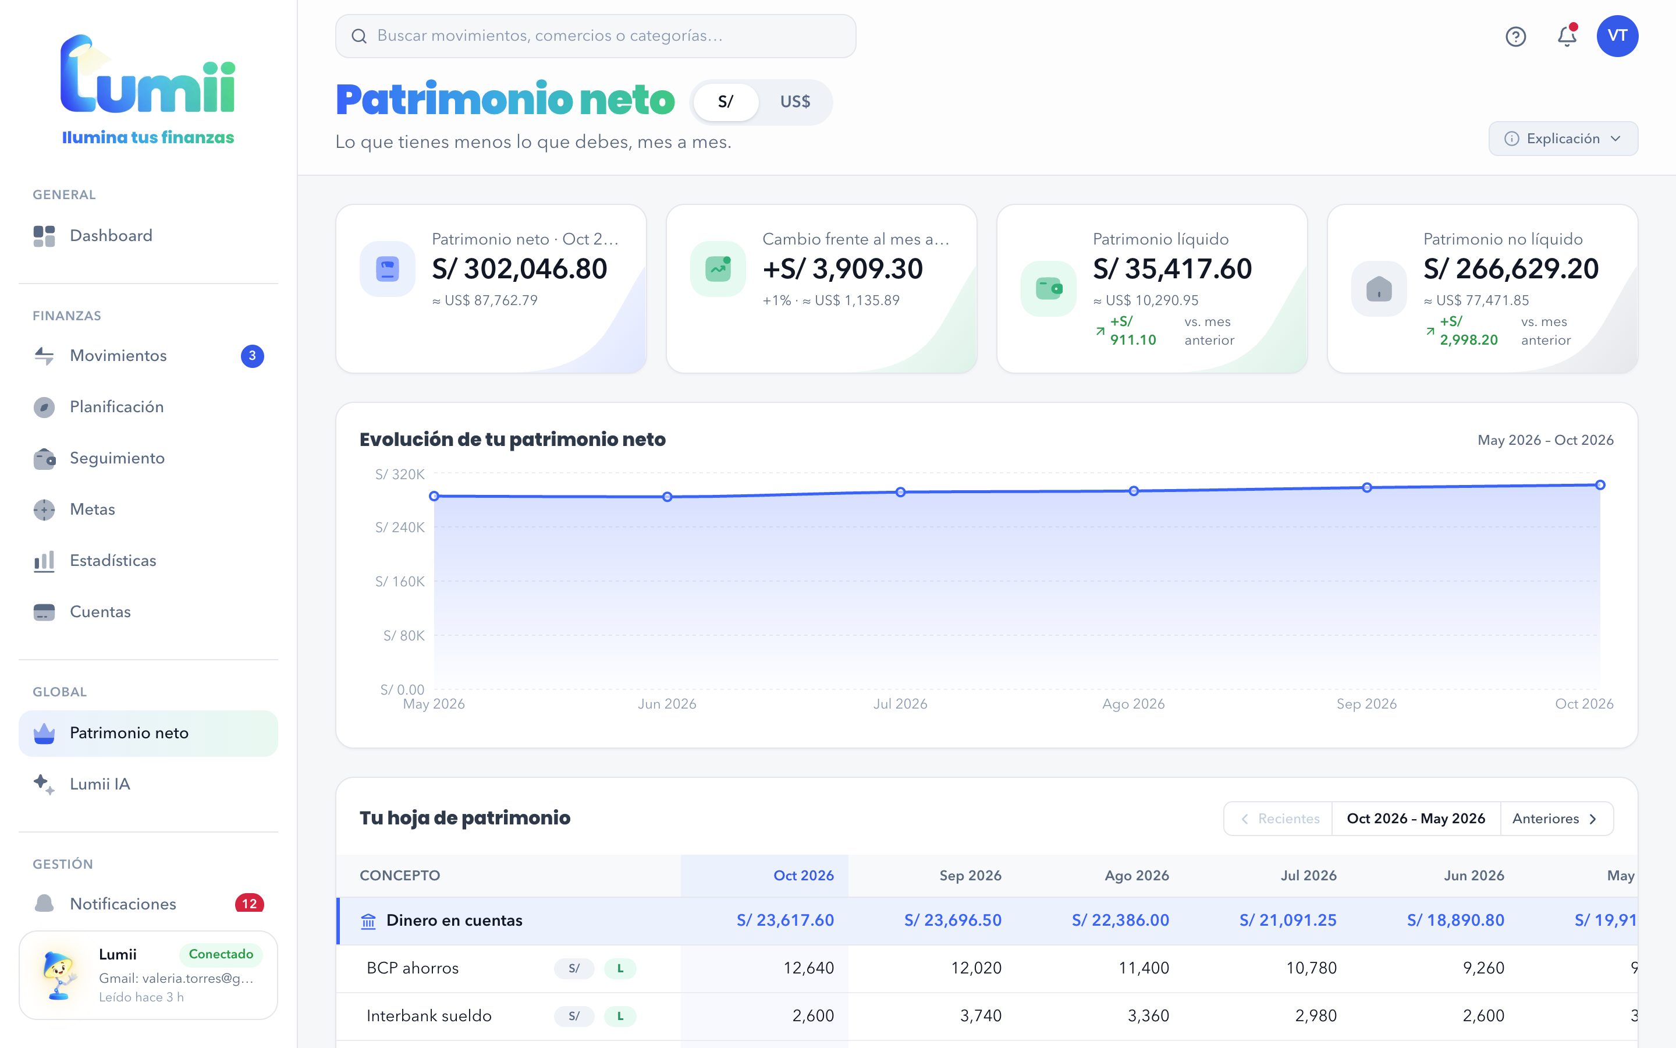Click the Interbank sueldo row label
This screenshot has height=1048, width=1676.
[x=429, y=1016]
